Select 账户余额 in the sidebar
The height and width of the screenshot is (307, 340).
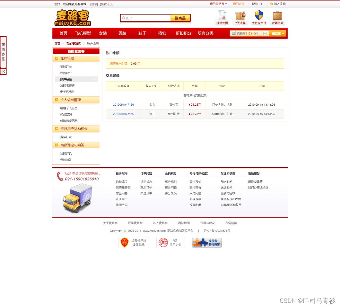pyautogui.click(x=76, y=79)
